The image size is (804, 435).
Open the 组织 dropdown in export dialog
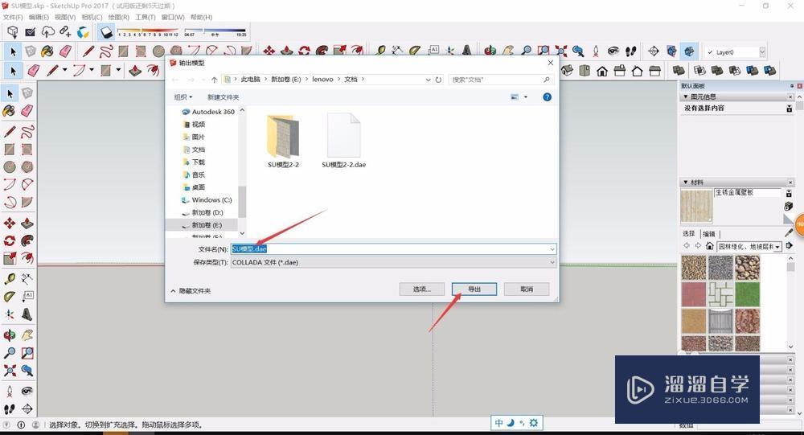point(183,97)
